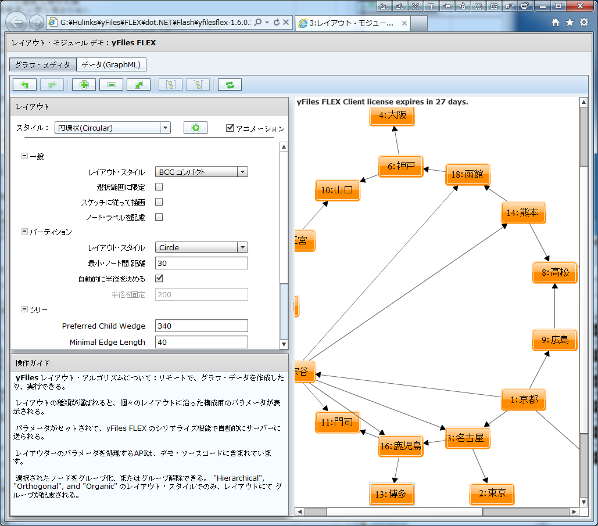Stop loading with the address bar X
This screenshot has width=598, height=526.
click(286, 22)
